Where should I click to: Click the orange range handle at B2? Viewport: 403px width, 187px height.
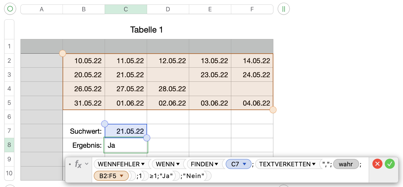[63, 53]
